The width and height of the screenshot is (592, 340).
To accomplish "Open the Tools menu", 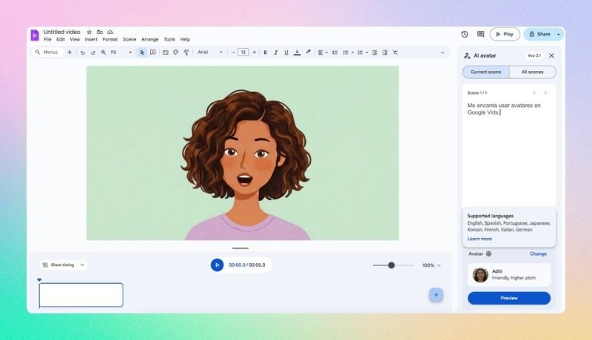I will 169,39.
